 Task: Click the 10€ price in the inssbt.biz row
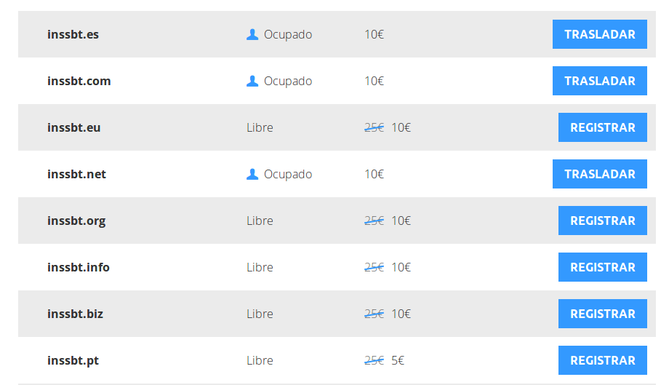(401, 314)
